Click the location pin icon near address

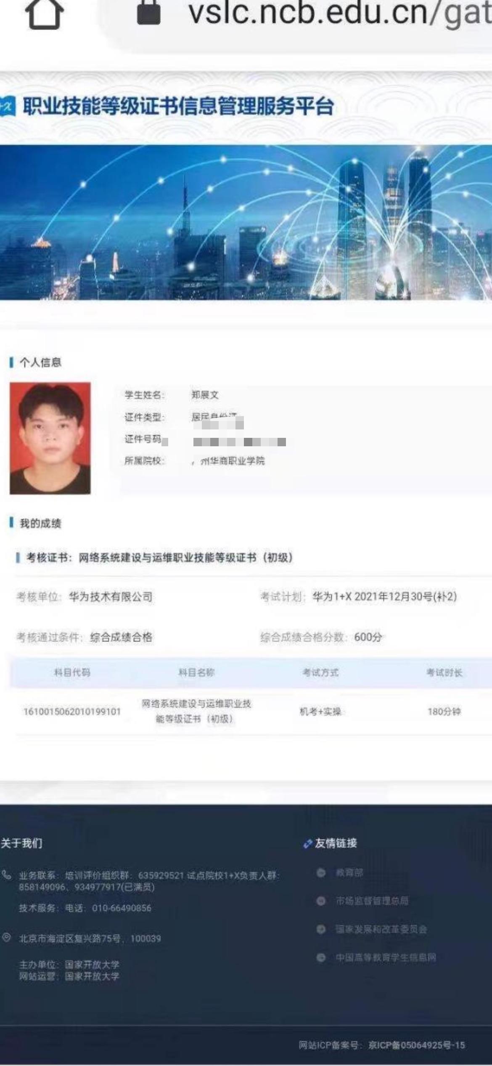(7, 938)
